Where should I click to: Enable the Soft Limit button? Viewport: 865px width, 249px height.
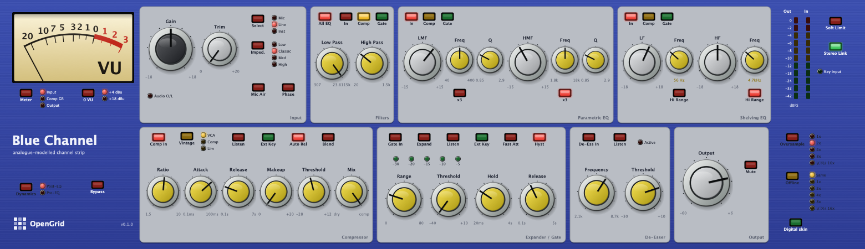836,21
